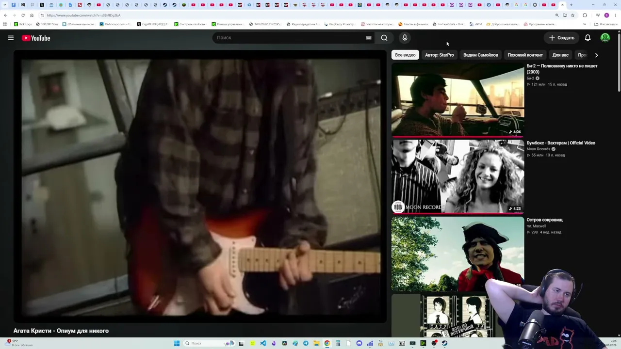Screen dimensions: 621x349
Task: Open the Kick Logo bookmark
Action: click(x=23, y=24)
